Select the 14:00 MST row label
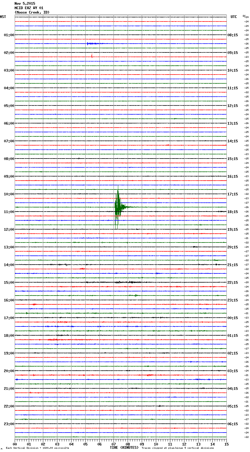The height and width of the screenshot is (452, 250). (9, 265)
